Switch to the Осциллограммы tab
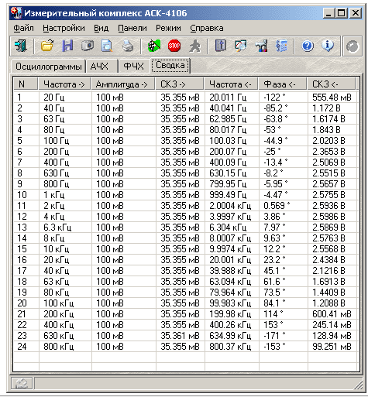 coord(49,67)
